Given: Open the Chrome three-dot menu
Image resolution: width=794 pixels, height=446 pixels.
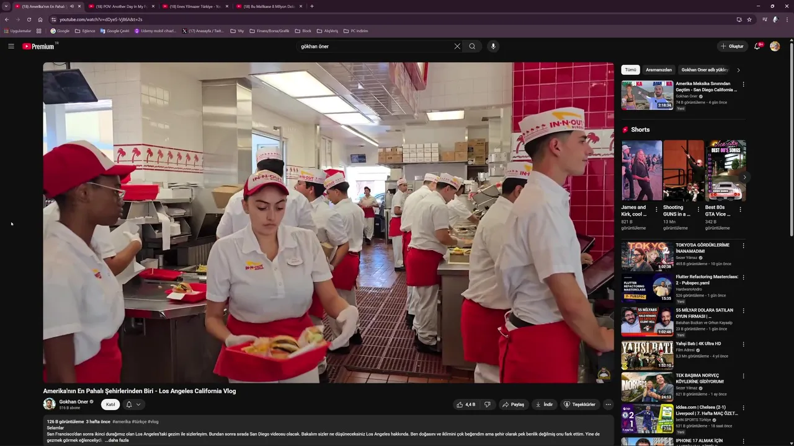Looking at the screenshot, I should tap(787, 19).
